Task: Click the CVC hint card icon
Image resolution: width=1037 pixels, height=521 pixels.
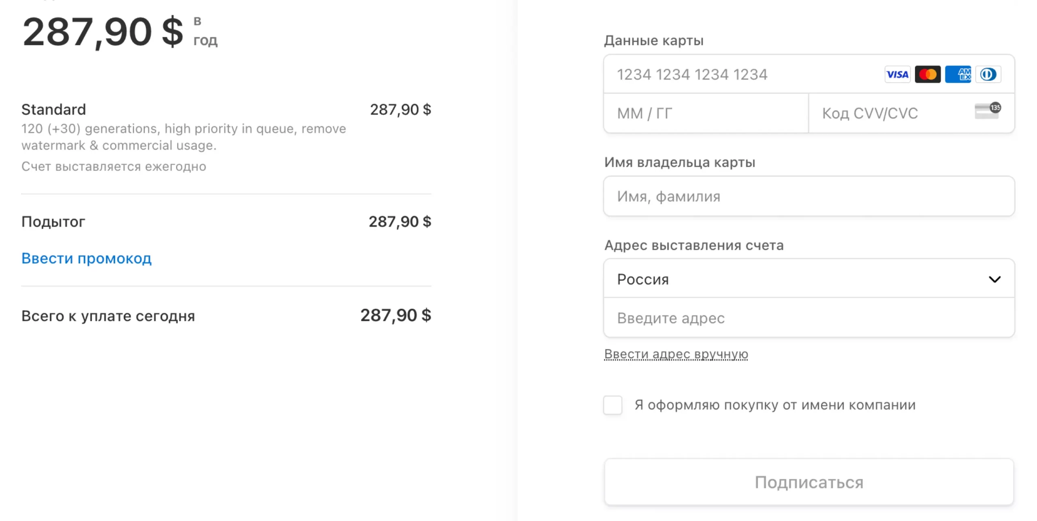Action: click(x=987, y=110)
